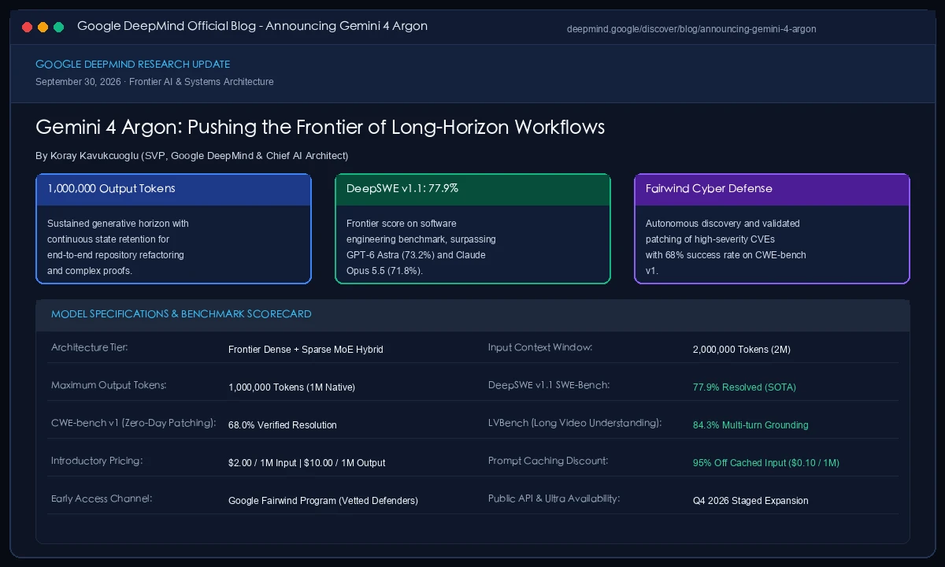Click the 'Input Context Window:' label
This screenshot has width=945, height=567.
(540, 347)
